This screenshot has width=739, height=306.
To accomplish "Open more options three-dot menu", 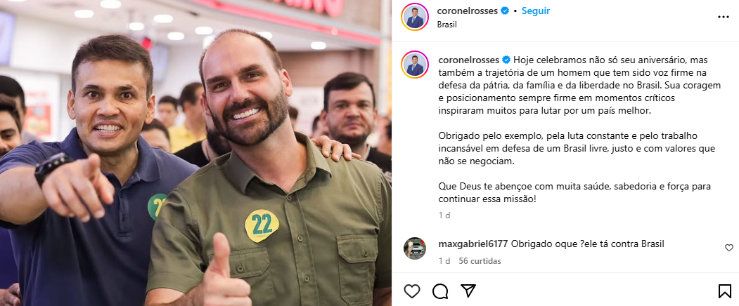I will click(x=724, y=17).
